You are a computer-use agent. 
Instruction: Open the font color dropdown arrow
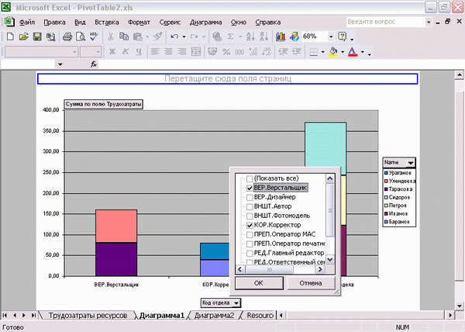tap(363, 52)
